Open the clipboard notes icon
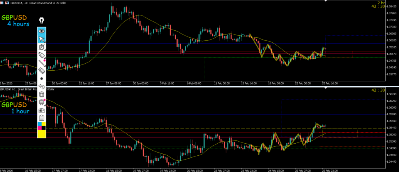Image resolution: width=399 pixels, height=172 pixels. tap(42, 118)
